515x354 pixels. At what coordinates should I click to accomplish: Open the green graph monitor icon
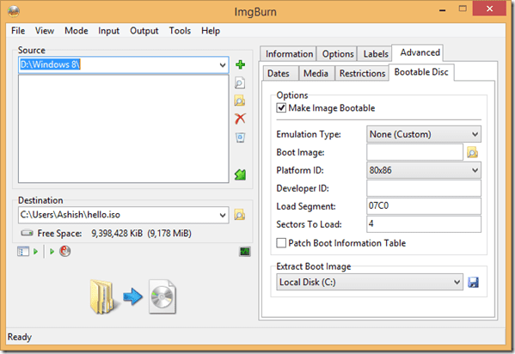click(245, 252)
